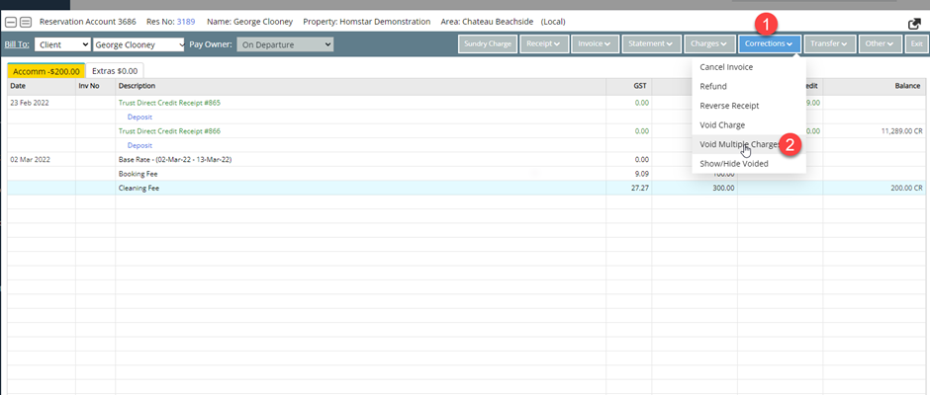Screen dimensions: 930x395
Task: Open the Pay Owner On Departure dropdown
Action: coord(285,44)
